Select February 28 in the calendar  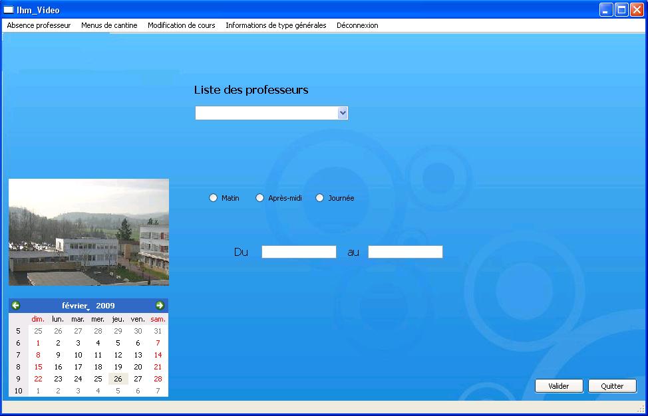[x=158, y=379]
